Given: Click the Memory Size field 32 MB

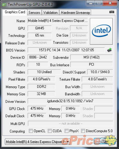Looking at the screenshot, I should point(41,94).
